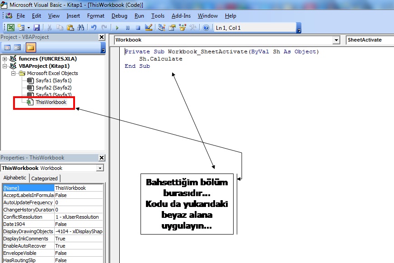
Task: Open Properties Window toolbar icon
Action: (x=172, y=28)
